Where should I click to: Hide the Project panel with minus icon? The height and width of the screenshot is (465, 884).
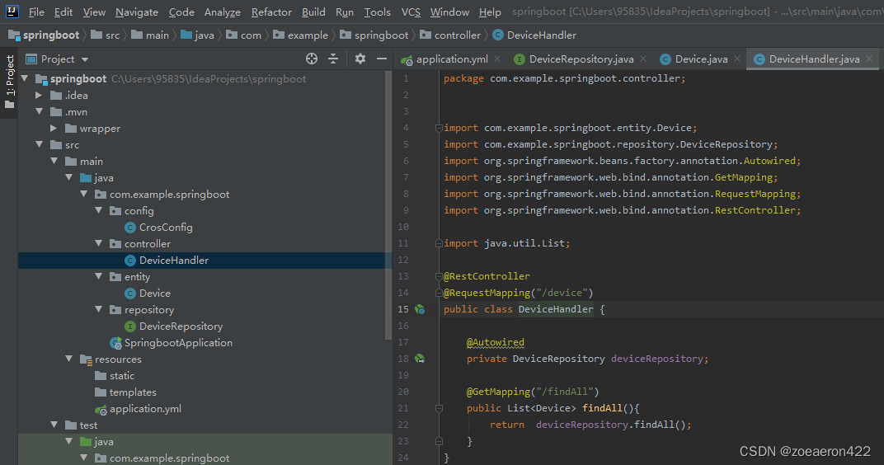click(382, 59)
